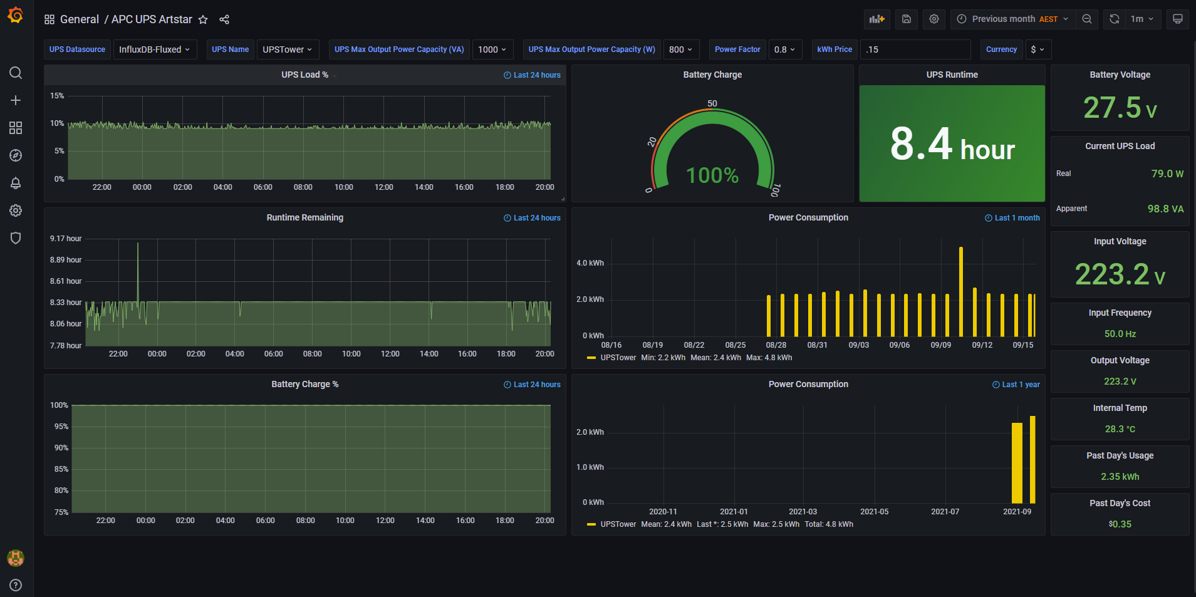Share the dashboard via the share icon
The height and width of the screenshot is (597, 1196).
pos(224,19)
